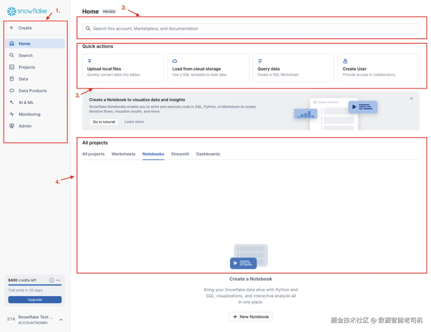Click the Data Products cloud icon

tap(12, 90)
